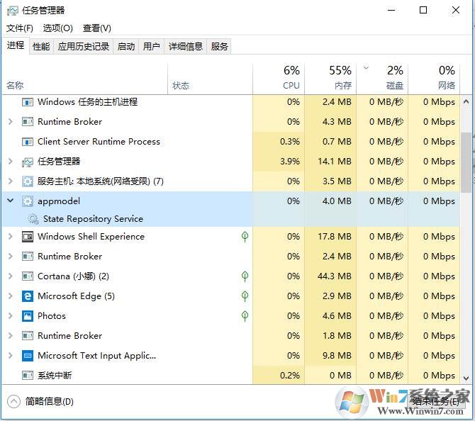Expand the Photos process group
Image resolution: width=475 pixels, height=421 pixels.
click(x=11, y=315)
